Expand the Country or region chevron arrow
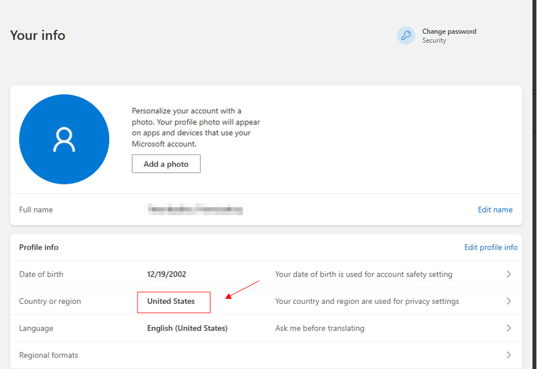This screenshot has height=369, width=537. (508, 301)
